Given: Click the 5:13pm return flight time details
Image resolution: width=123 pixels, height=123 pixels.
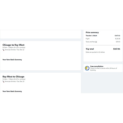Looking at the screenshot, I should (x=14, y=79).
